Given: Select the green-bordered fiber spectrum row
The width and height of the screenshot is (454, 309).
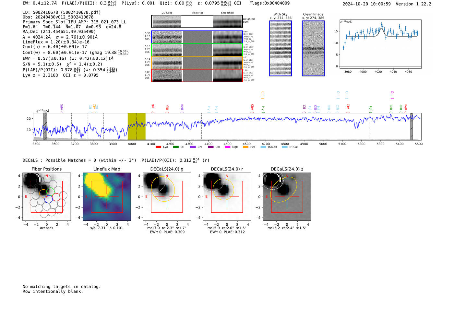Looking at the screenshot, I should [x=197, y=50].
